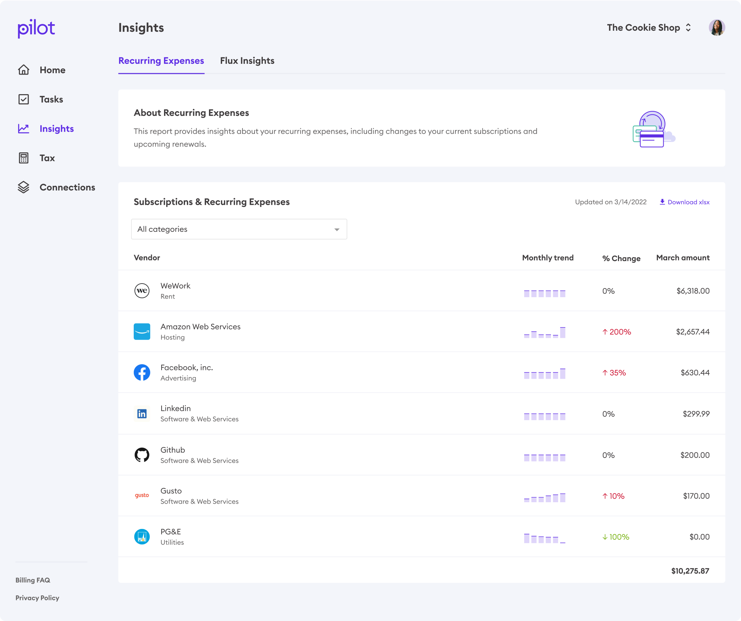This screenshot has width=741, height=621.
Task: Open the All categories dropdown
Action: [239, 229]
